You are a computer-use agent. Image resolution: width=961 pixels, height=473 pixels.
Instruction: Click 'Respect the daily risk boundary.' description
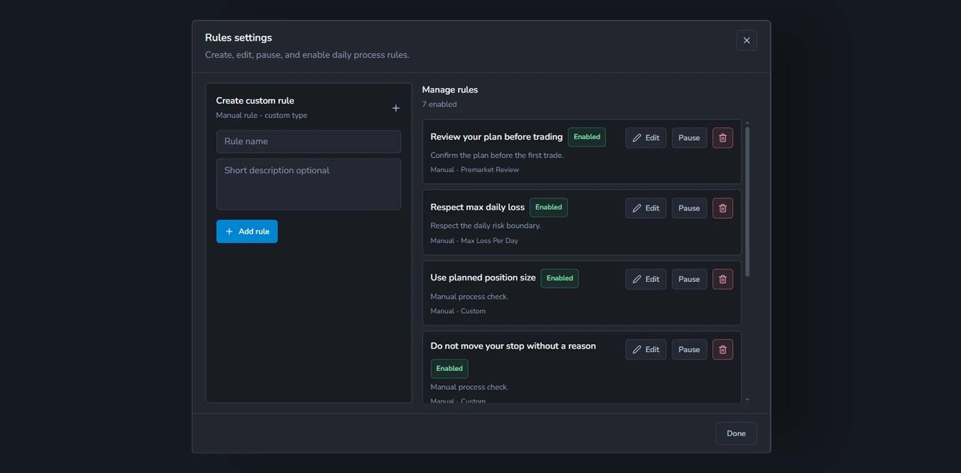pyautogui.click(x=485, y=226)
